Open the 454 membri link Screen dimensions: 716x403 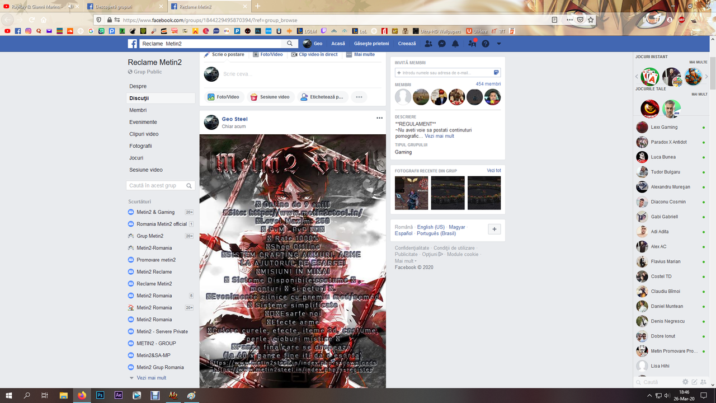pos(488,84)
